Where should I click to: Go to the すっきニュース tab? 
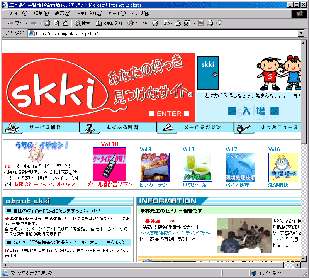pyautogui.click(x=268, y=128)
